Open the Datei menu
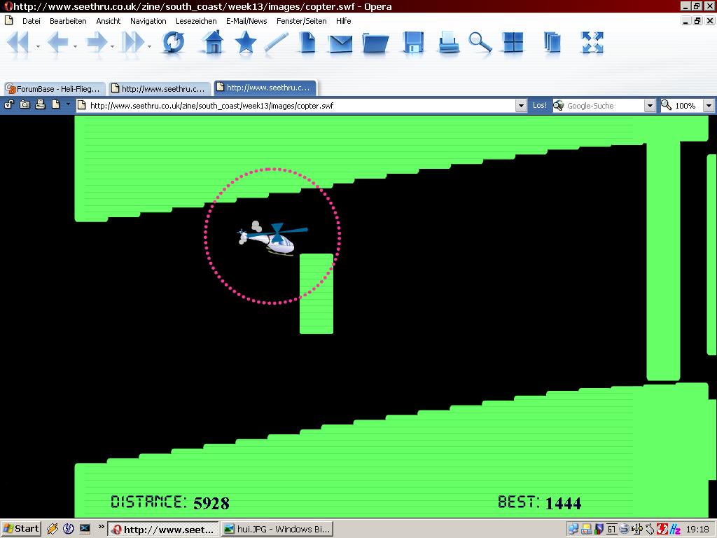 click(31, 21)
